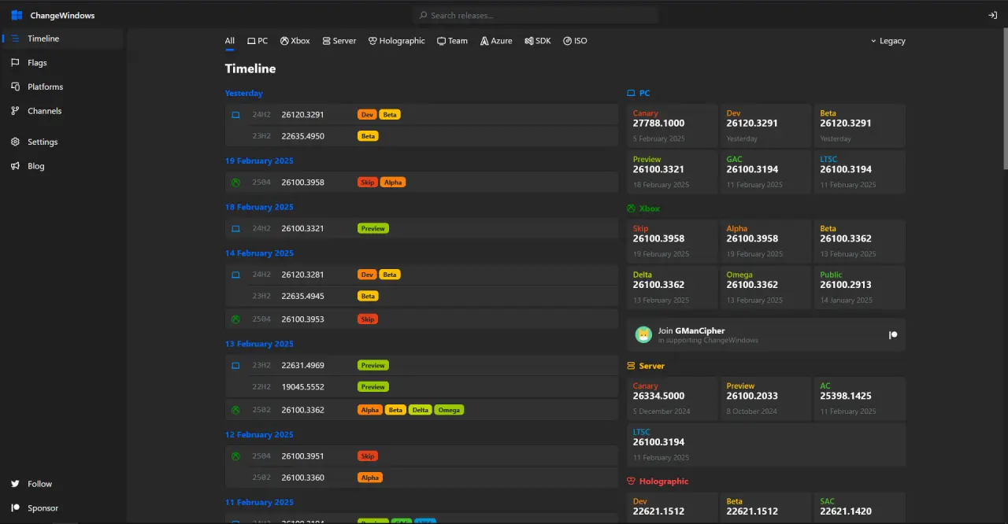The image size is (1008, 524).
Task: Click the Patreon icon in supporter banner
Action: pyautogui.click(x=893, y=334)
